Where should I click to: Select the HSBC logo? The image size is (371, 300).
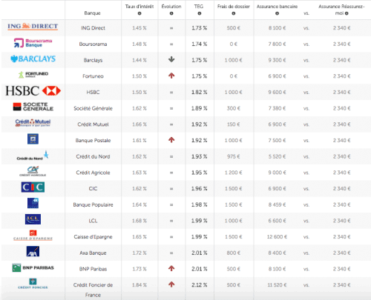pos(33,90)
